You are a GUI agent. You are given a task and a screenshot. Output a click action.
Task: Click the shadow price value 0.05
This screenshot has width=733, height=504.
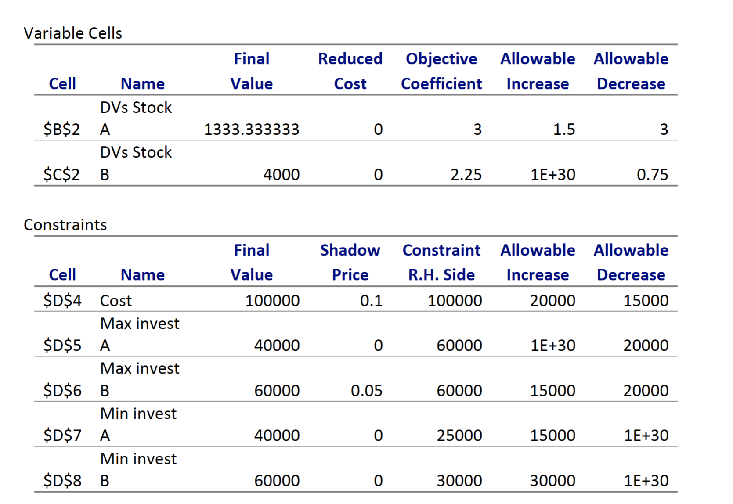click(x=366, y=390)
